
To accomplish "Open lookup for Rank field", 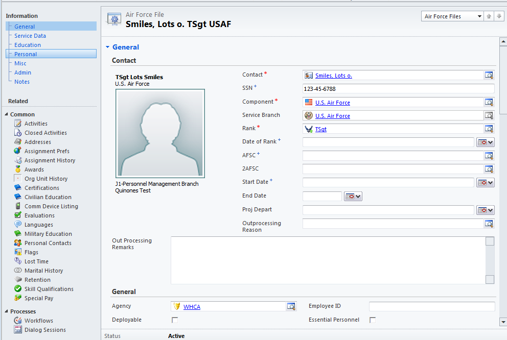I will click(489, 129).
